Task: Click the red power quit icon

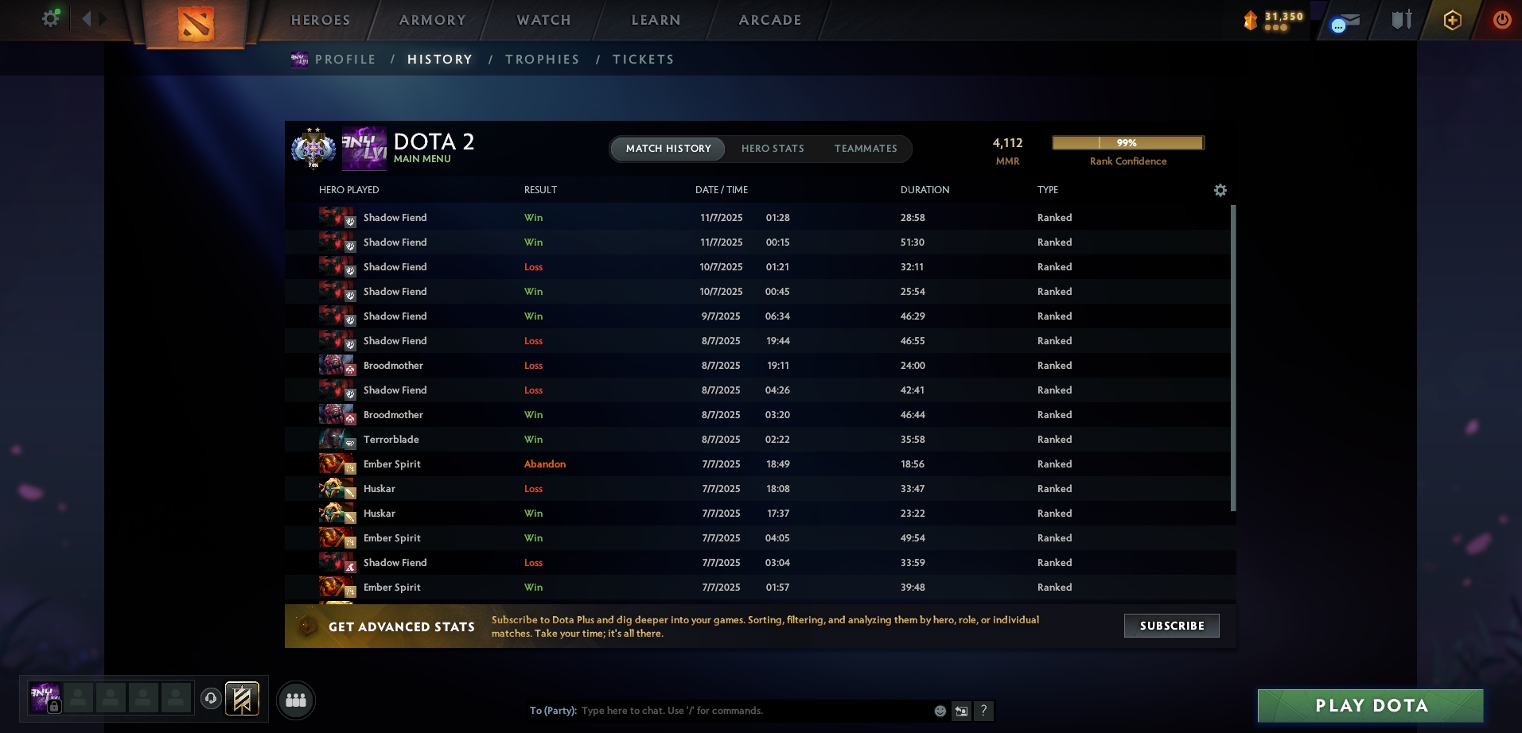Action: click(1502, 19)
